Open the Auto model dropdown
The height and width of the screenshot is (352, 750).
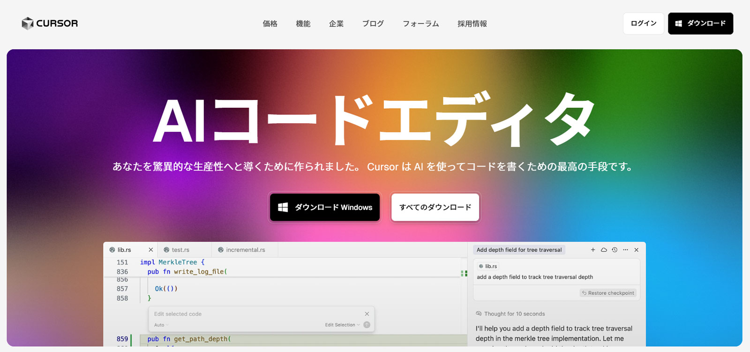(161, 325)
